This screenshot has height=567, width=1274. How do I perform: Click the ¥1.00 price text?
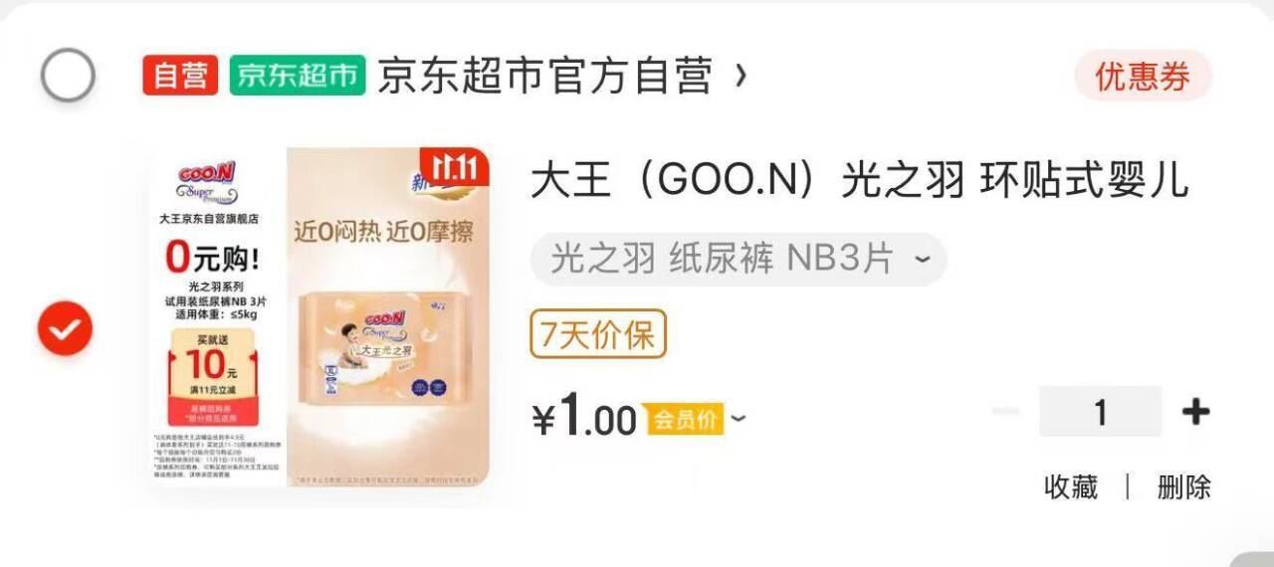point(584,415)
